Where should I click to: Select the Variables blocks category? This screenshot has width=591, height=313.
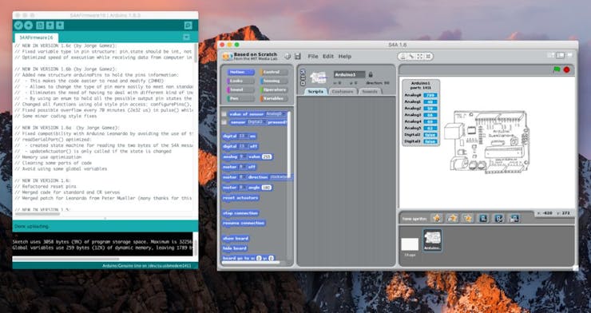(x=274, y=99)
